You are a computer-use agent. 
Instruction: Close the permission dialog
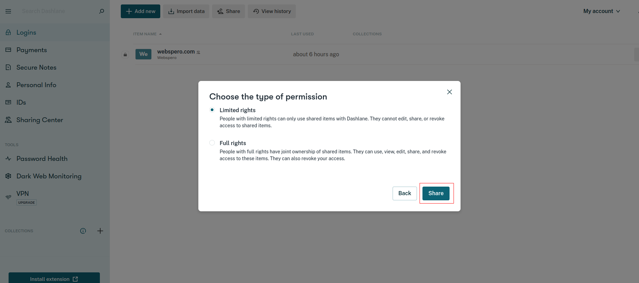click(x=450, y=92)
